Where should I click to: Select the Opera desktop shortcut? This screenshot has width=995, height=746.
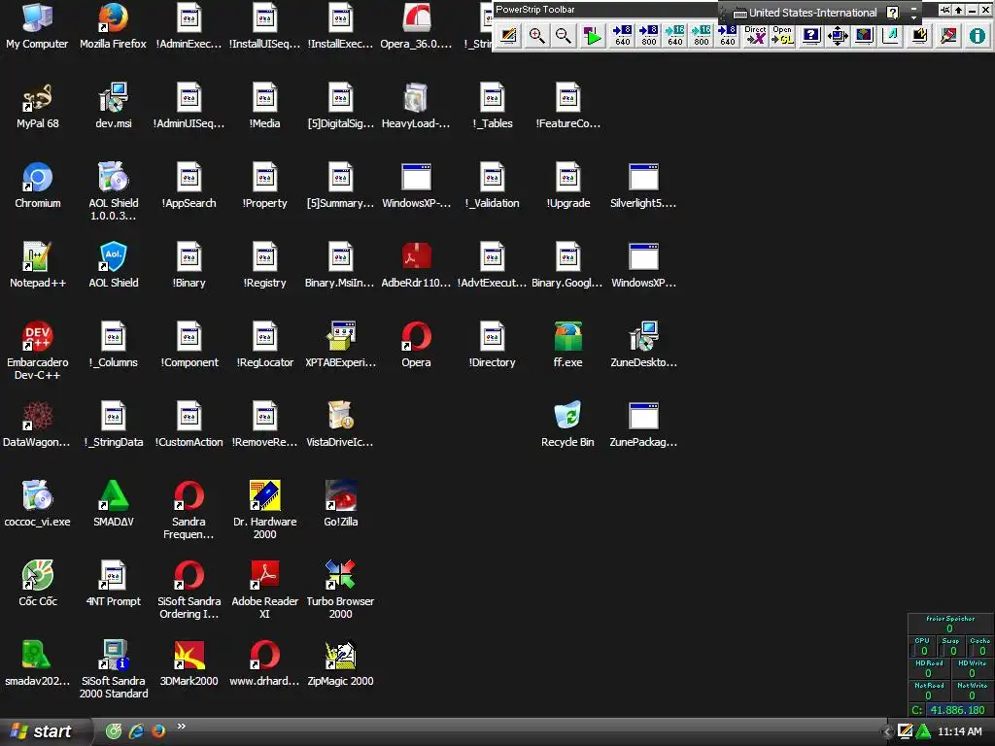tap(416, 345)
